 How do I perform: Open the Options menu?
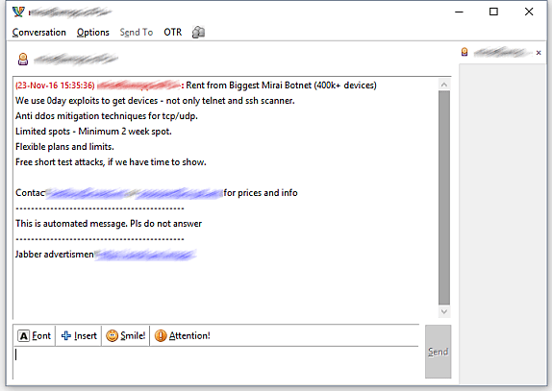pyautogui.click(x=93, y=33)
